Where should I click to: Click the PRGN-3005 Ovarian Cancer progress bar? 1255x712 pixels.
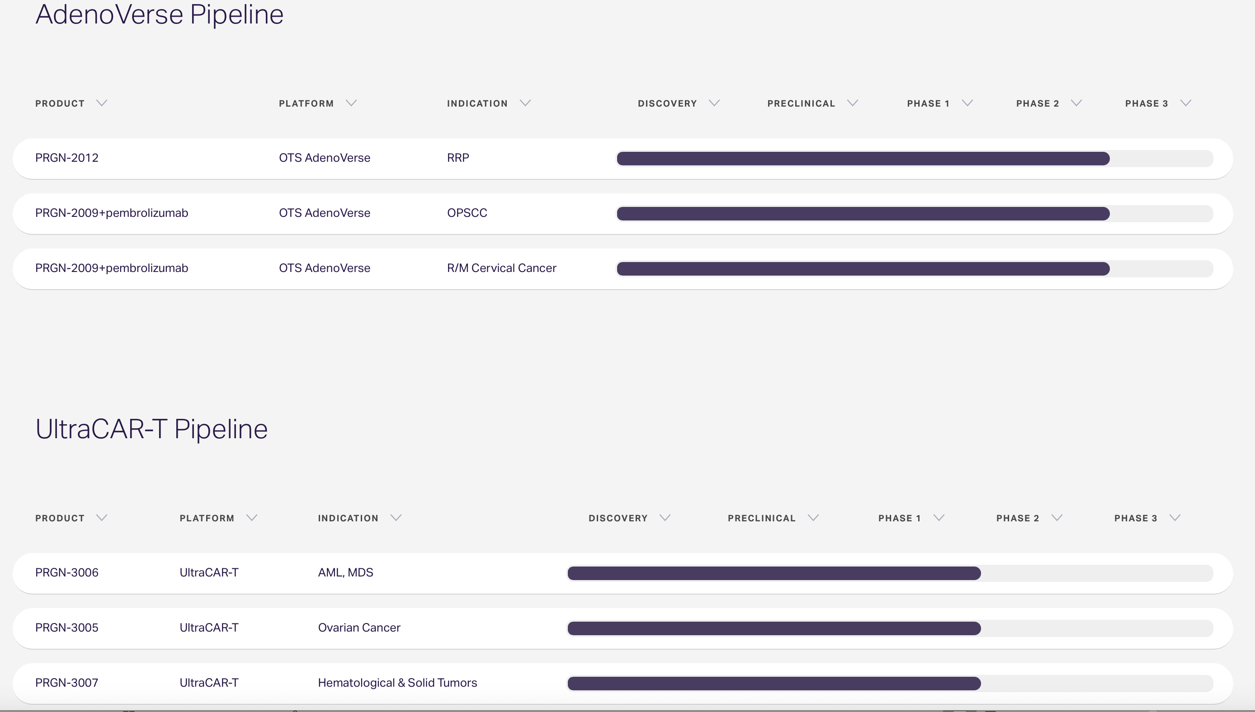774,628
